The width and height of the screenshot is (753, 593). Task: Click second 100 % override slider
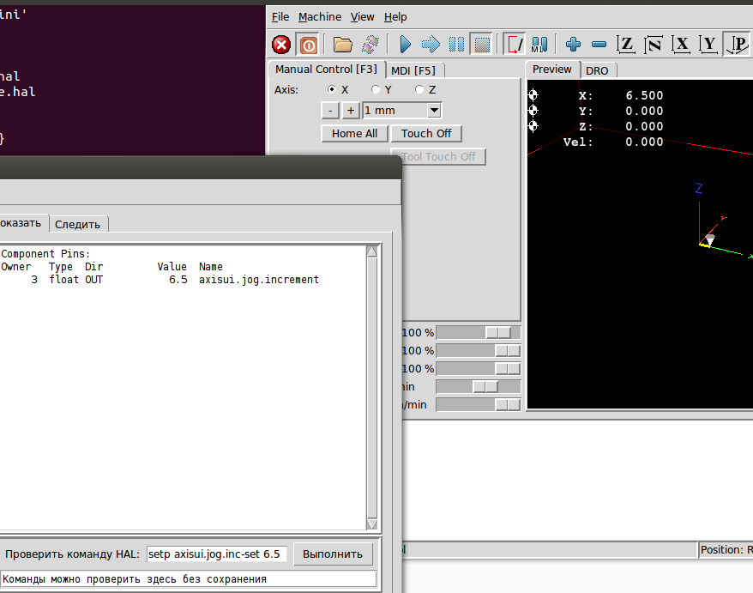click(478, 351)
